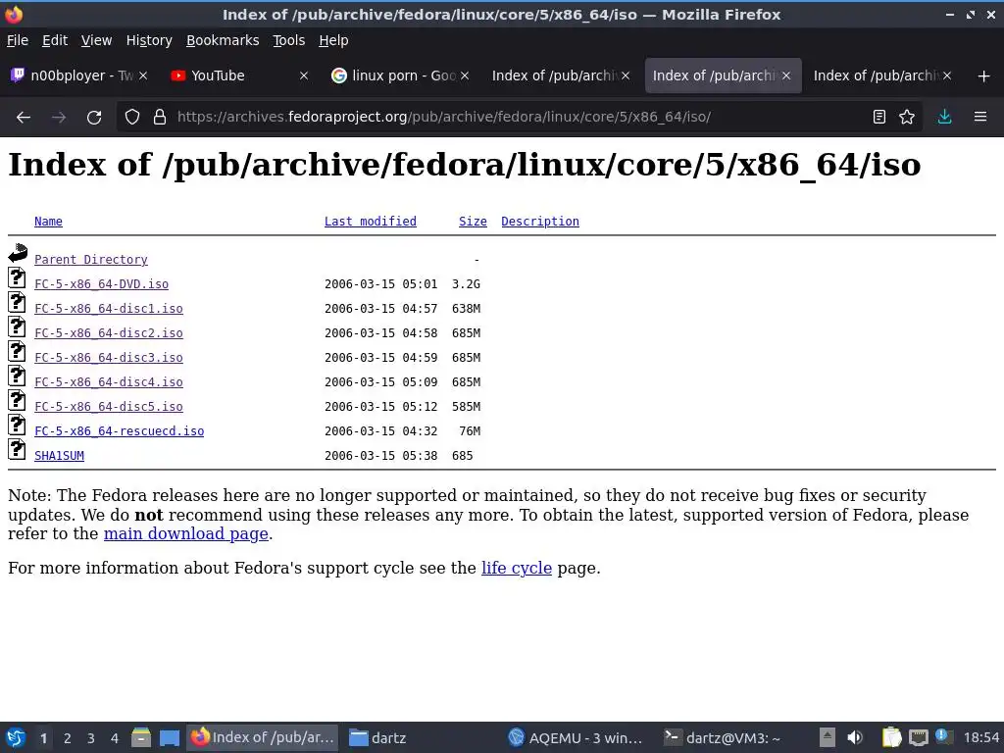Click file icon next to FC-5-x86_64-rescuecd.iso

click(18, 426)
